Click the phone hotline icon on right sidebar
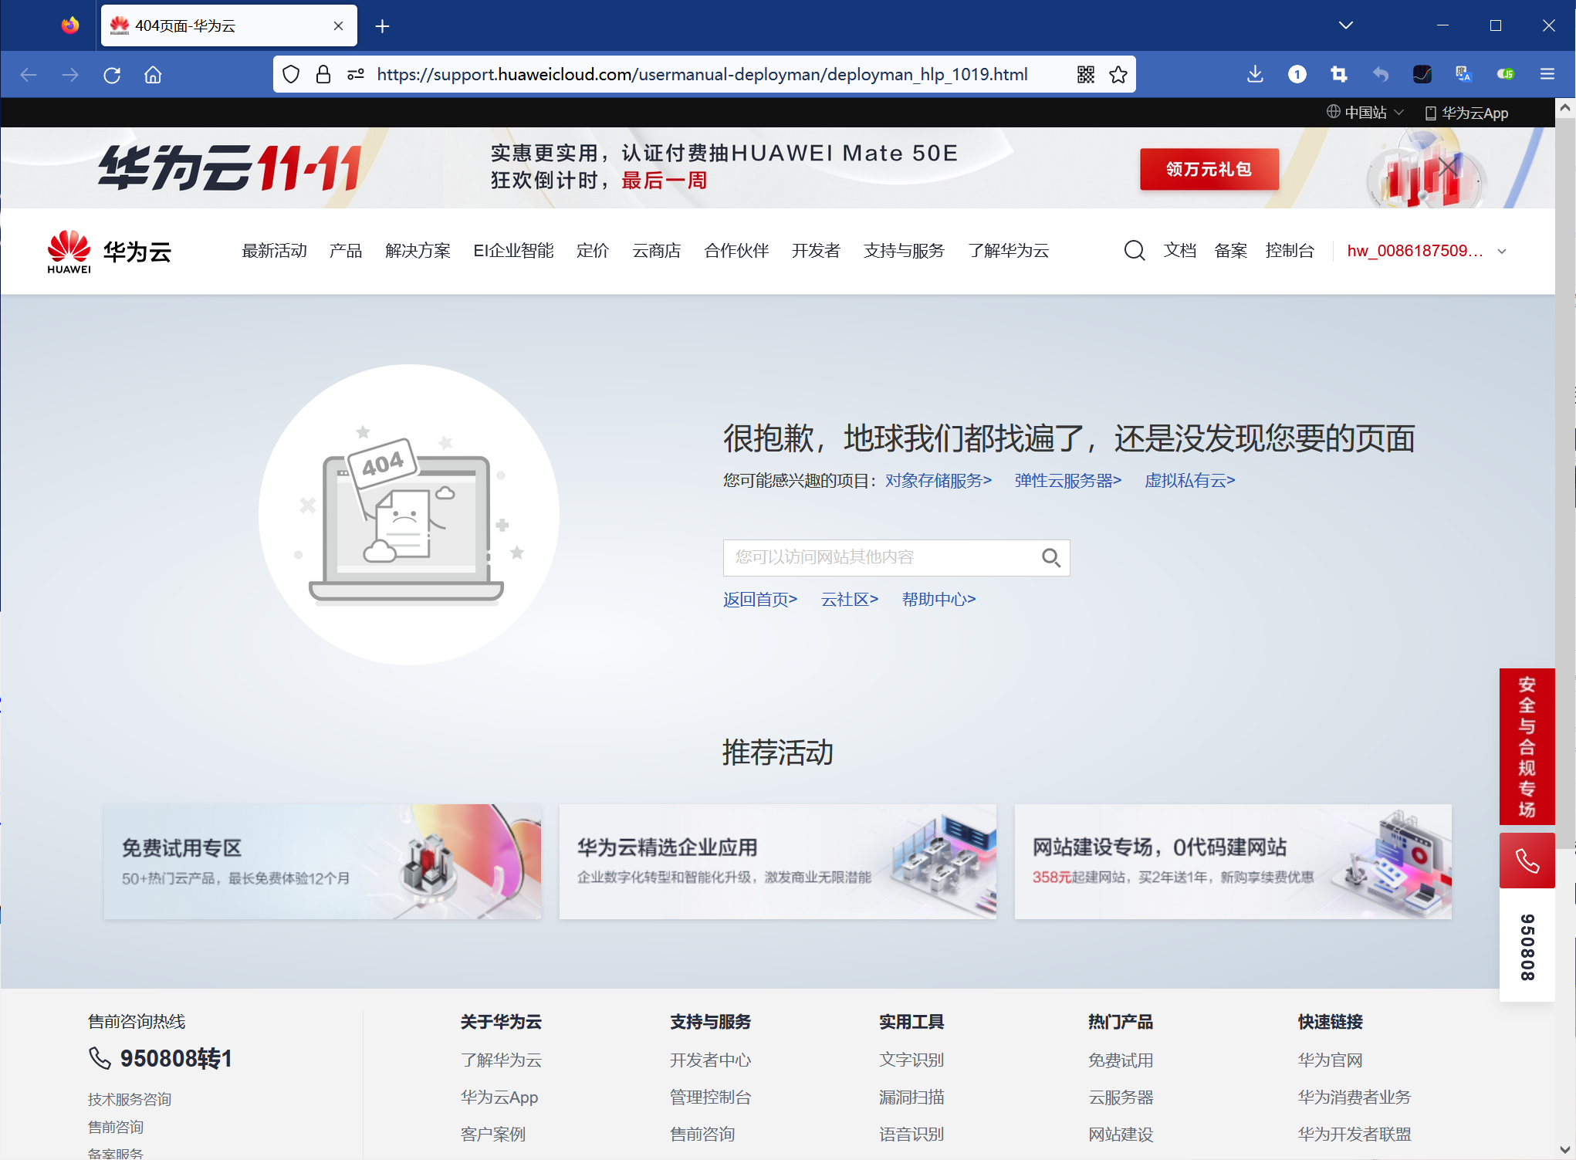The image size is (1576, 1160). coord(1527,860)
